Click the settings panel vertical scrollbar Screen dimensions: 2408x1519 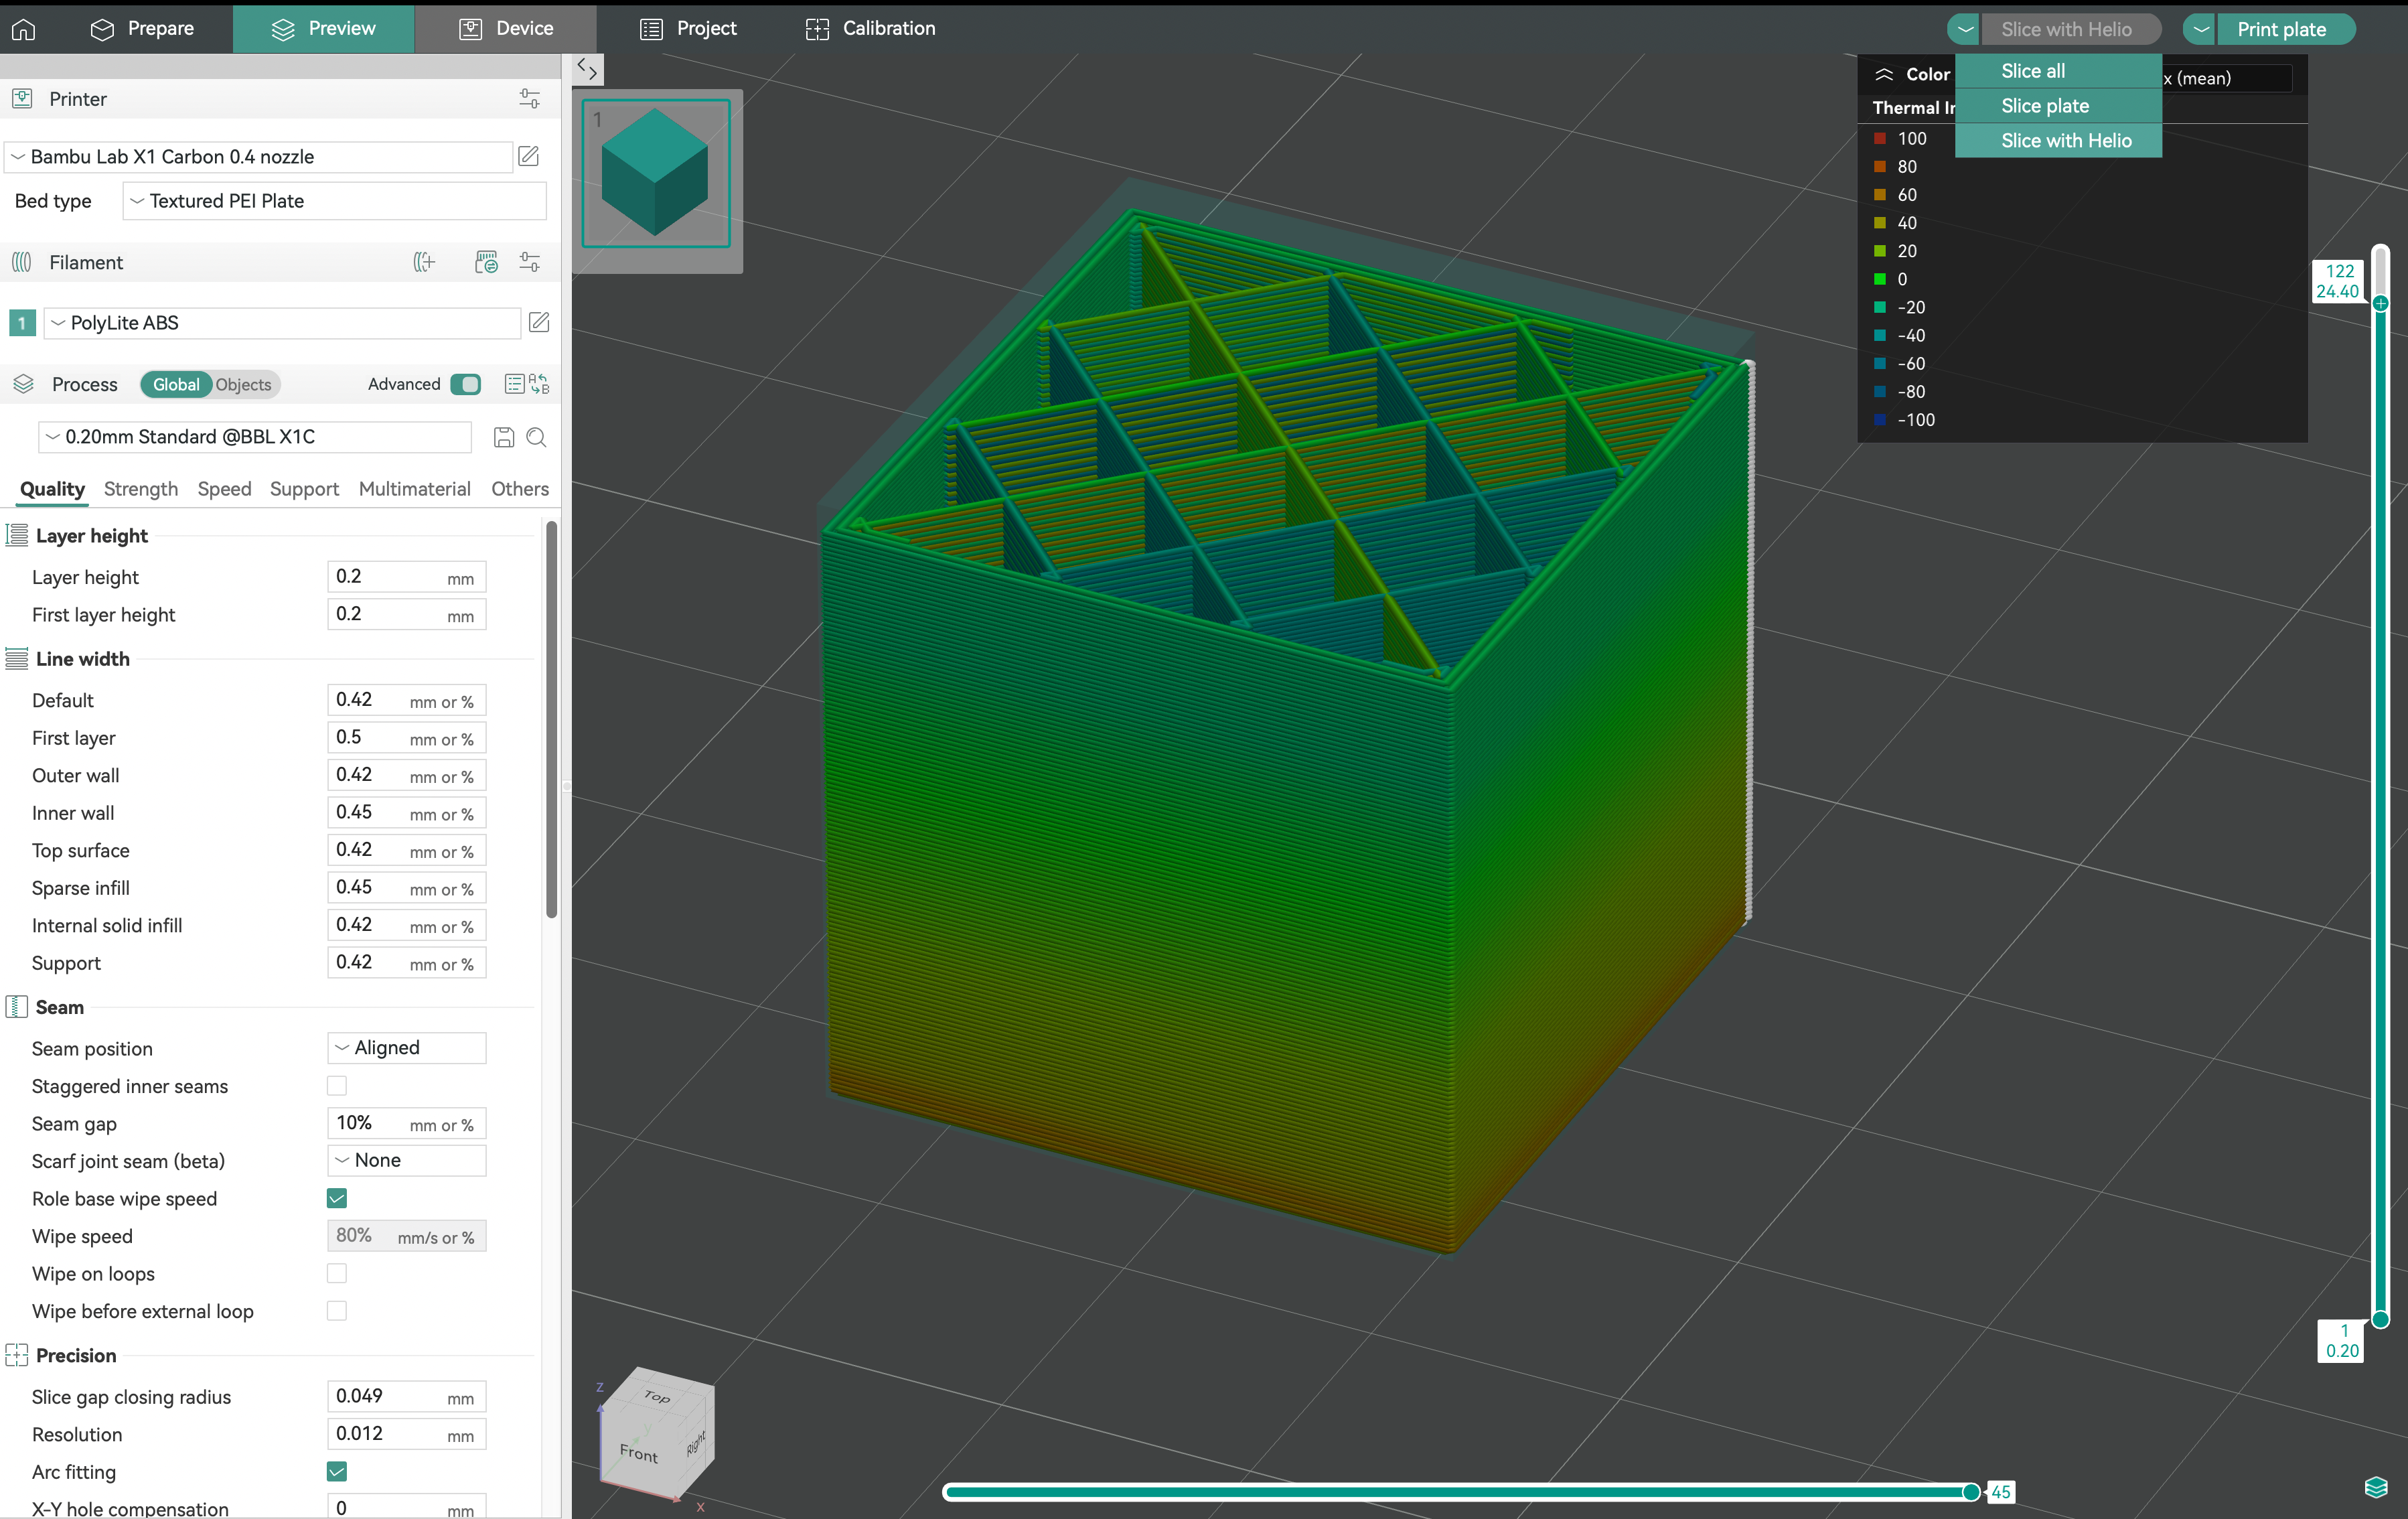[551, 718]
